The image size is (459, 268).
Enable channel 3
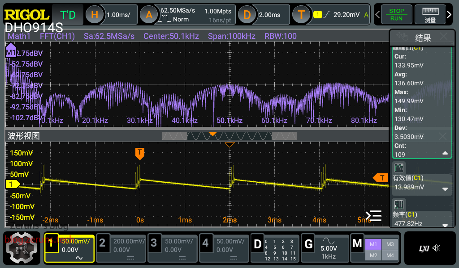click(x=154, y=243)
